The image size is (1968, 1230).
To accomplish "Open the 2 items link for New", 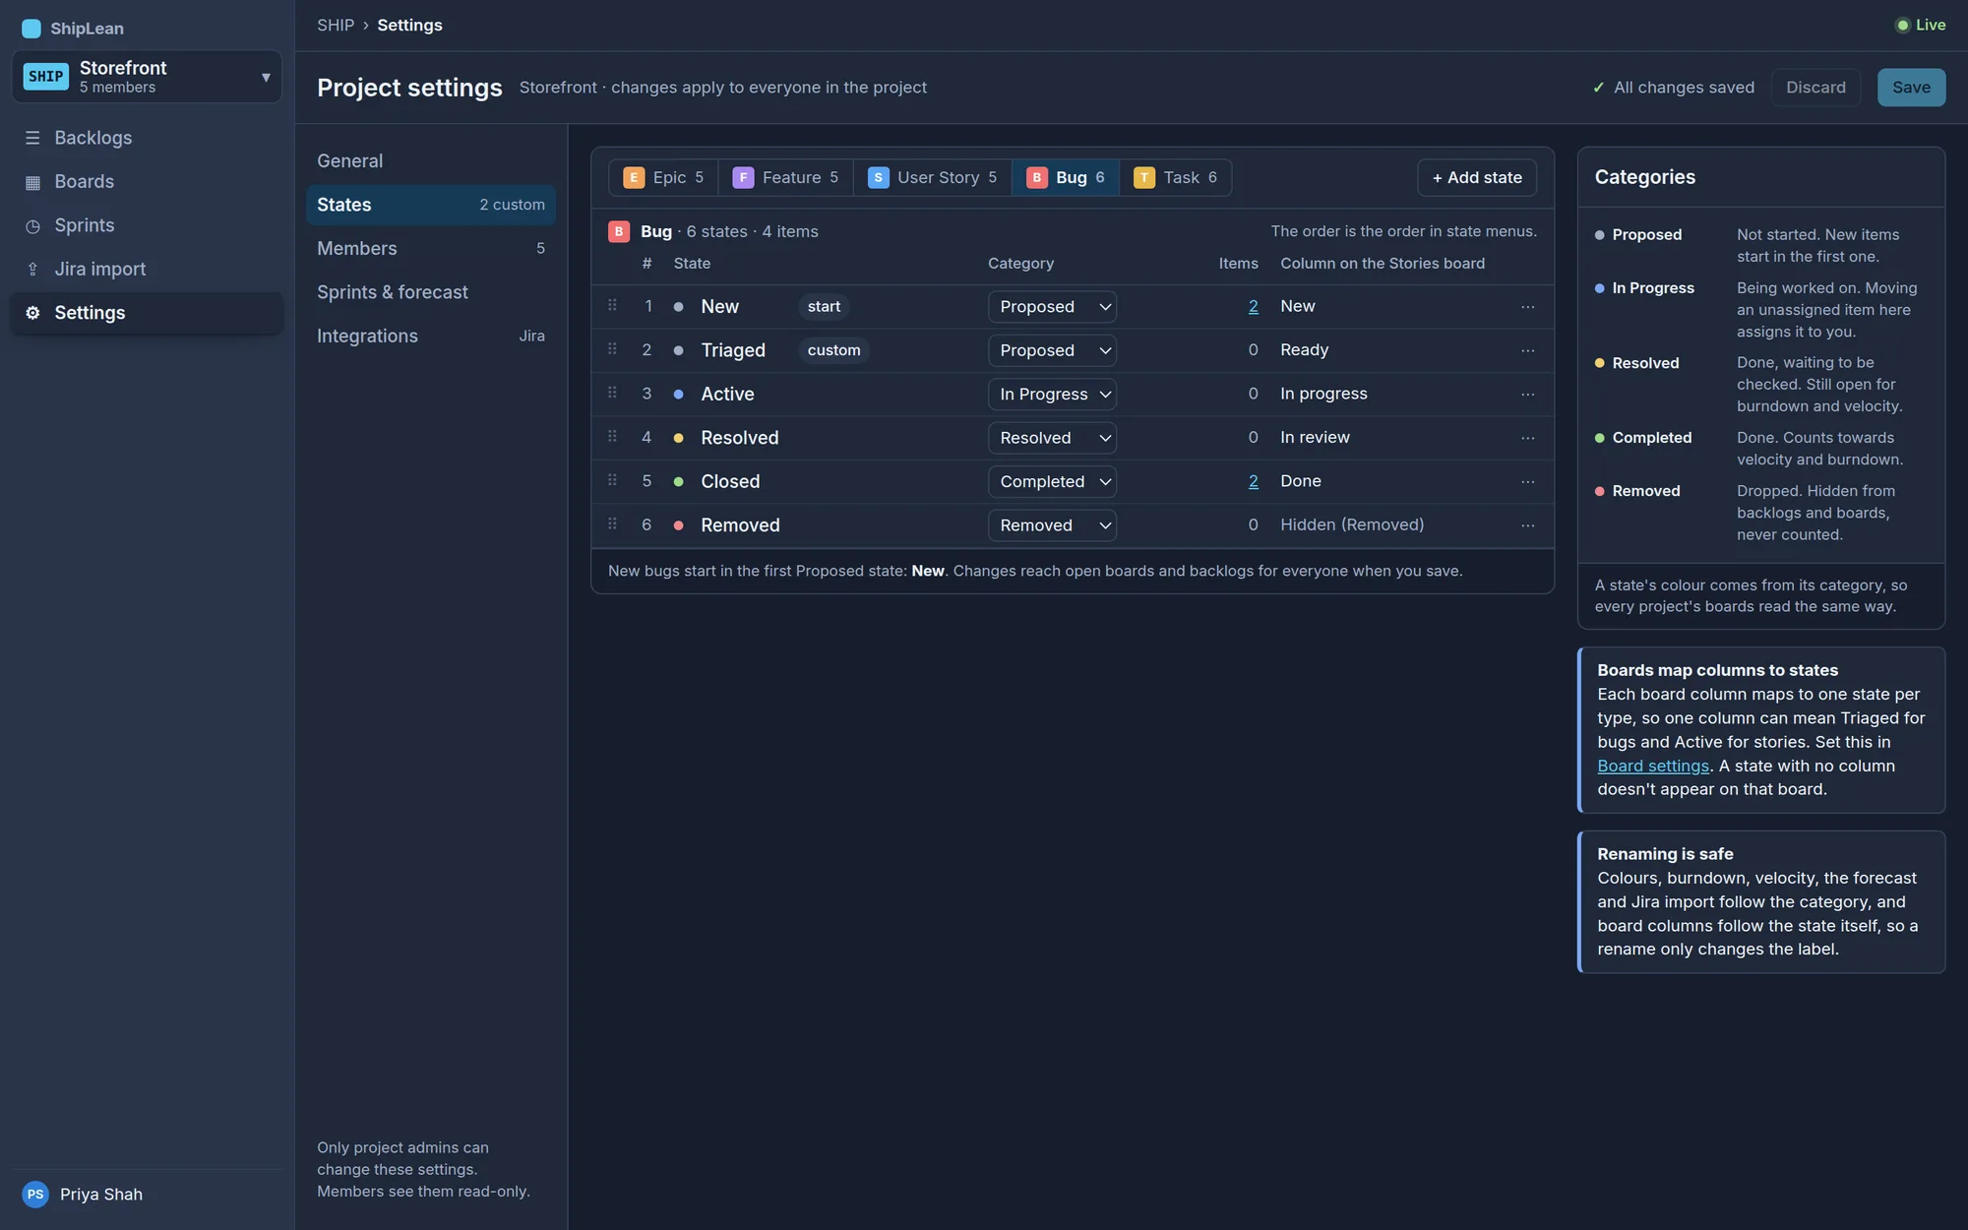I will pos(1253,306).
